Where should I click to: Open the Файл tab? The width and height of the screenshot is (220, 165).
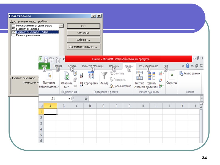[44, 66]
